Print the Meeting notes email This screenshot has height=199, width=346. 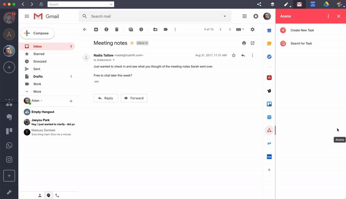pyautogui.click(x=244, y=43)
